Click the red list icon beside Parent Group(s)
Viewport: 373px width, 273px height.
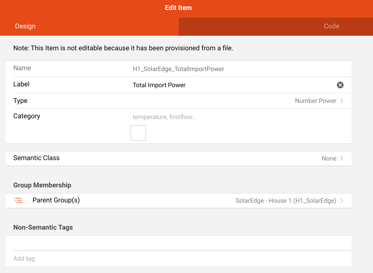coord(18,200)
